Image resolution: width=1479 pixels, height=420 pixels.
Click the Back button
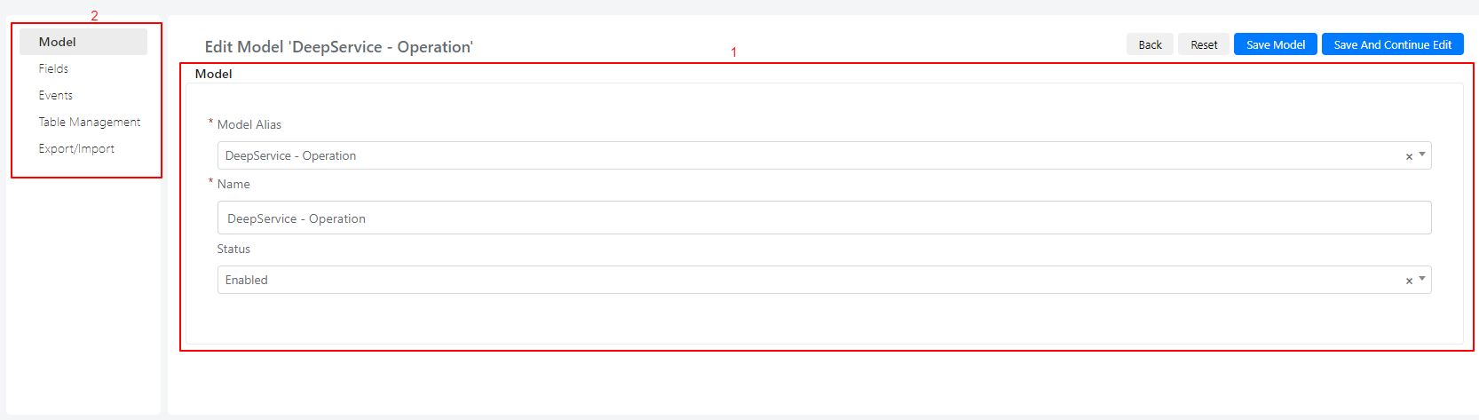[x=1150, y=44]
